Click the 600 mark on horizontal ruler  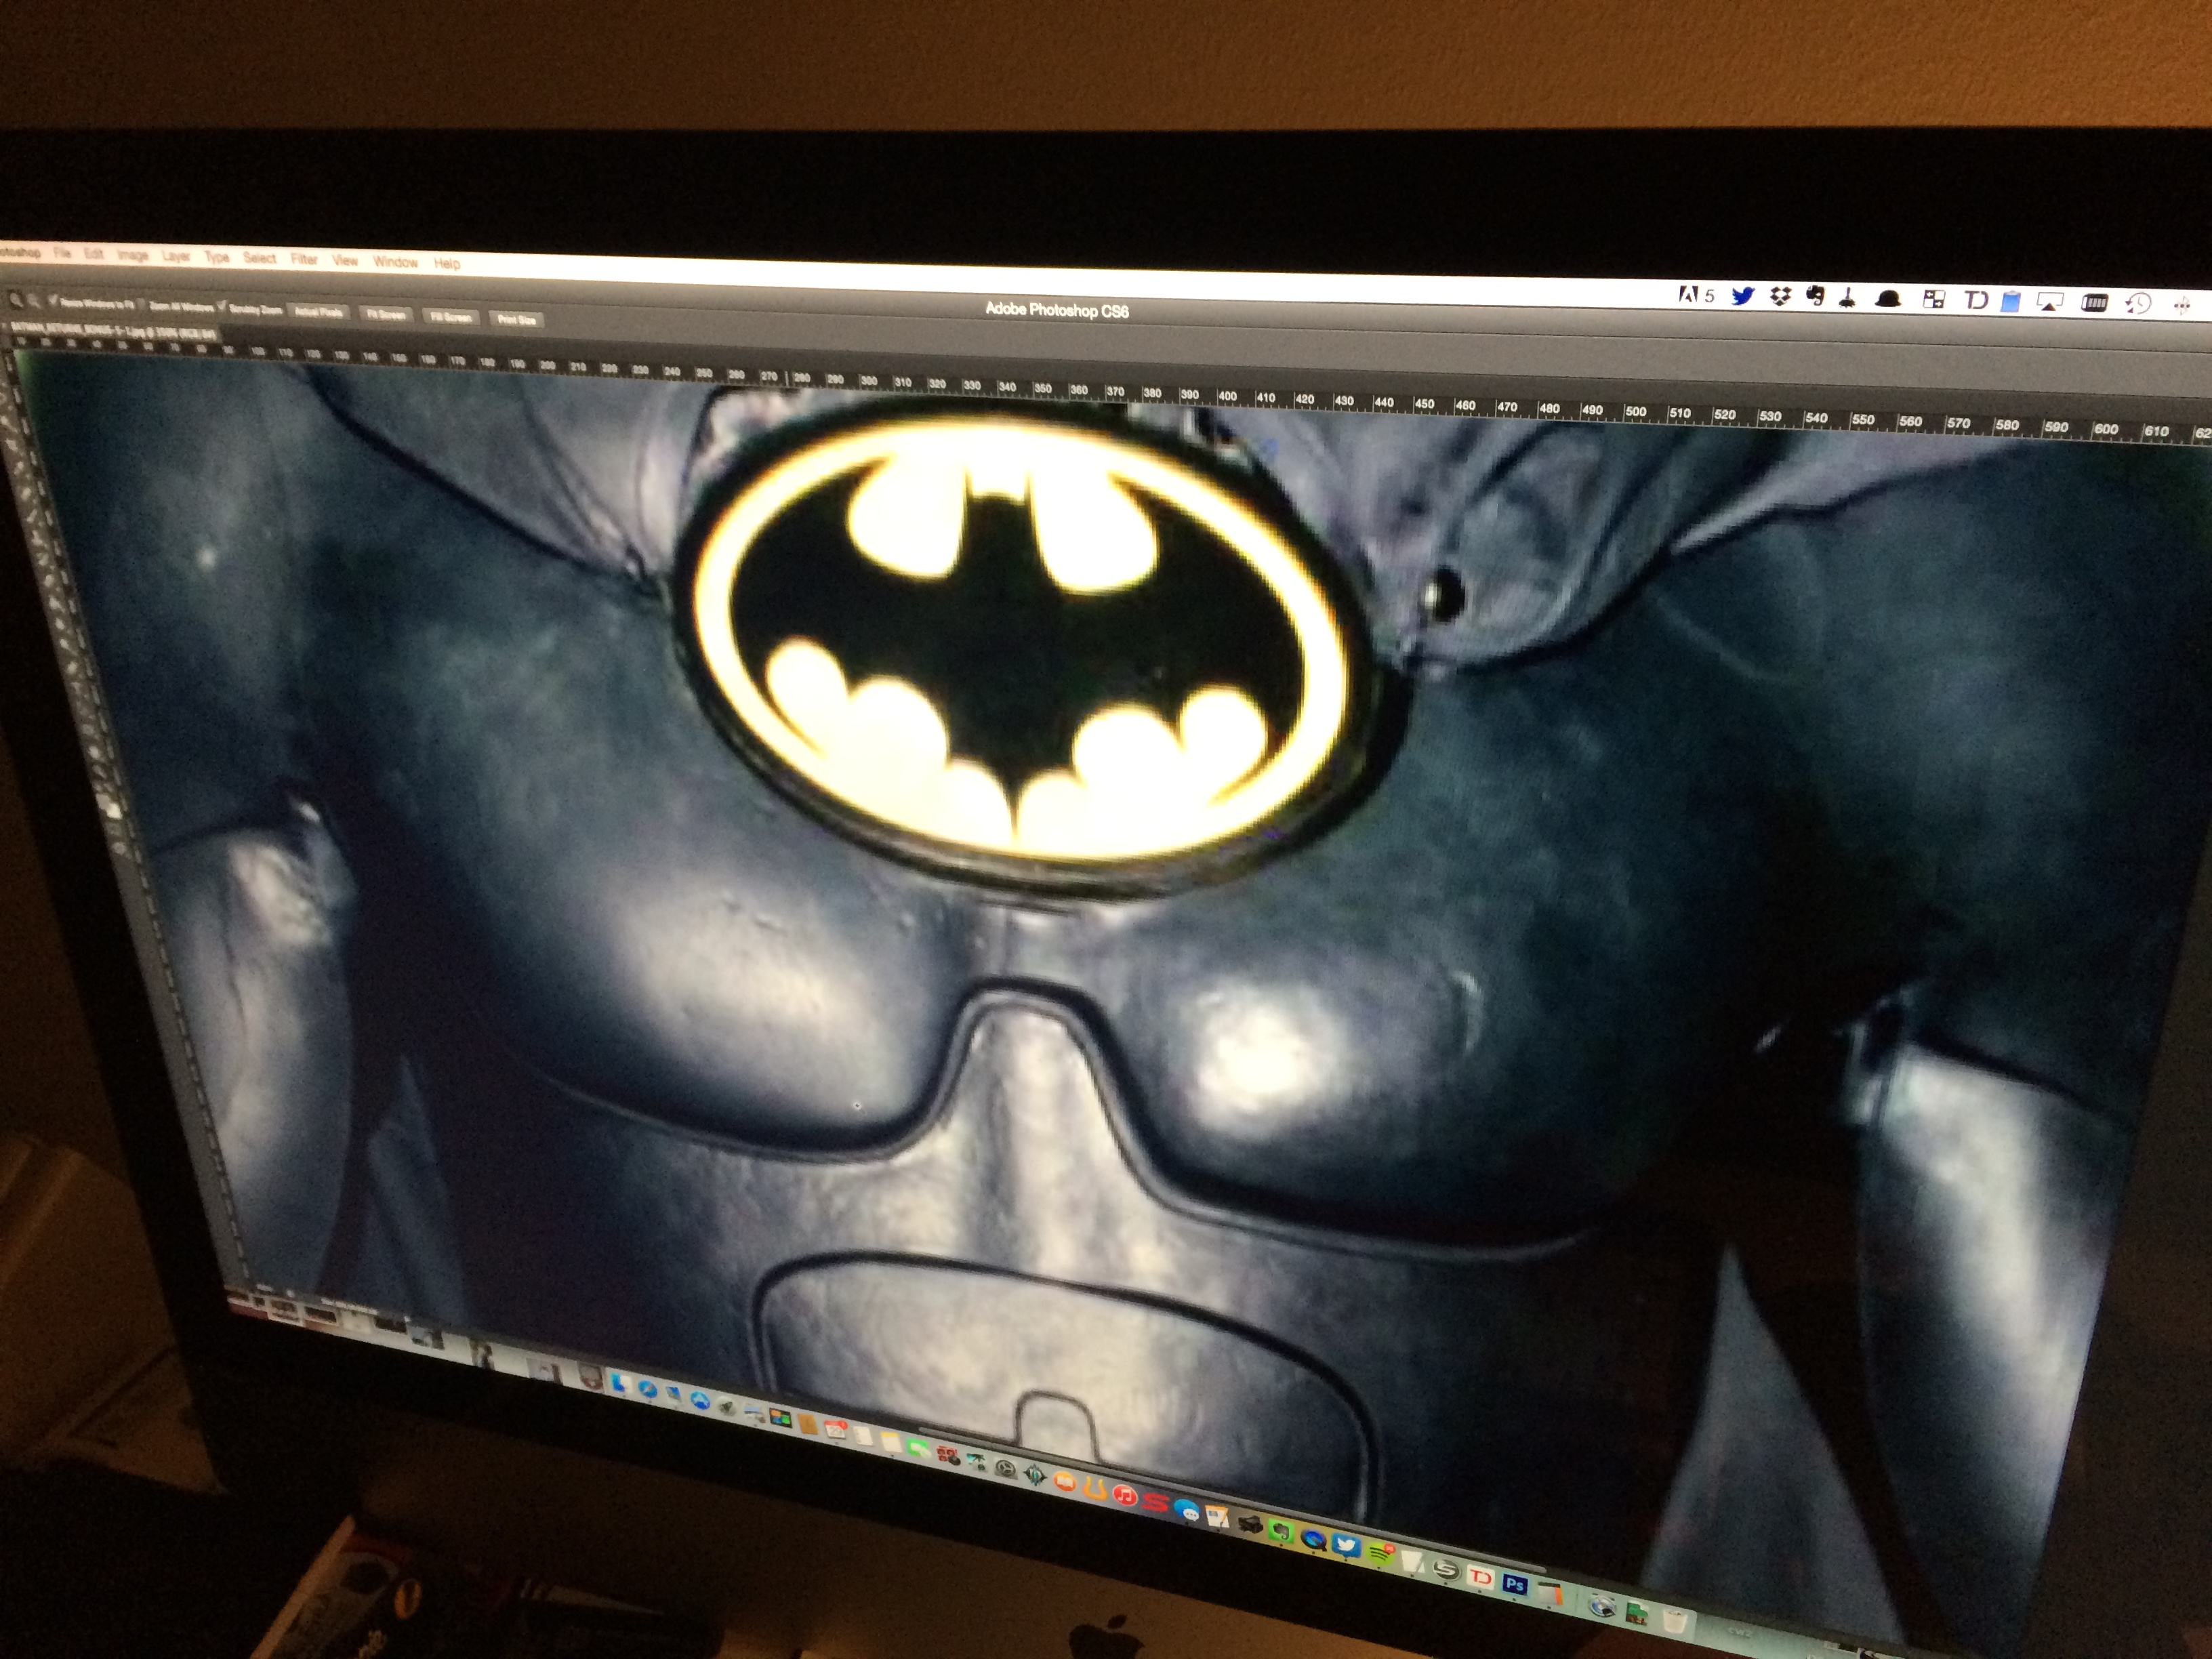click(2106, 429)
